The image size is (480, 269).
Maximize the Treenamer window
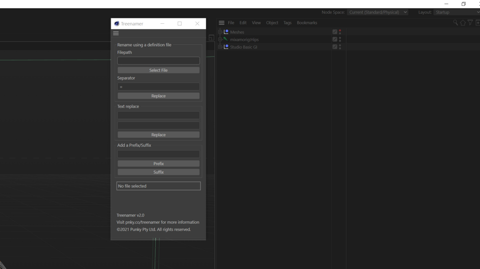[180, 23]
